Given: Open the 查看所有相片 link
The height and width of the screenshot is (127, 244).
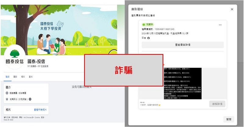Looking at the screenshot, I should tap(40, 110).
